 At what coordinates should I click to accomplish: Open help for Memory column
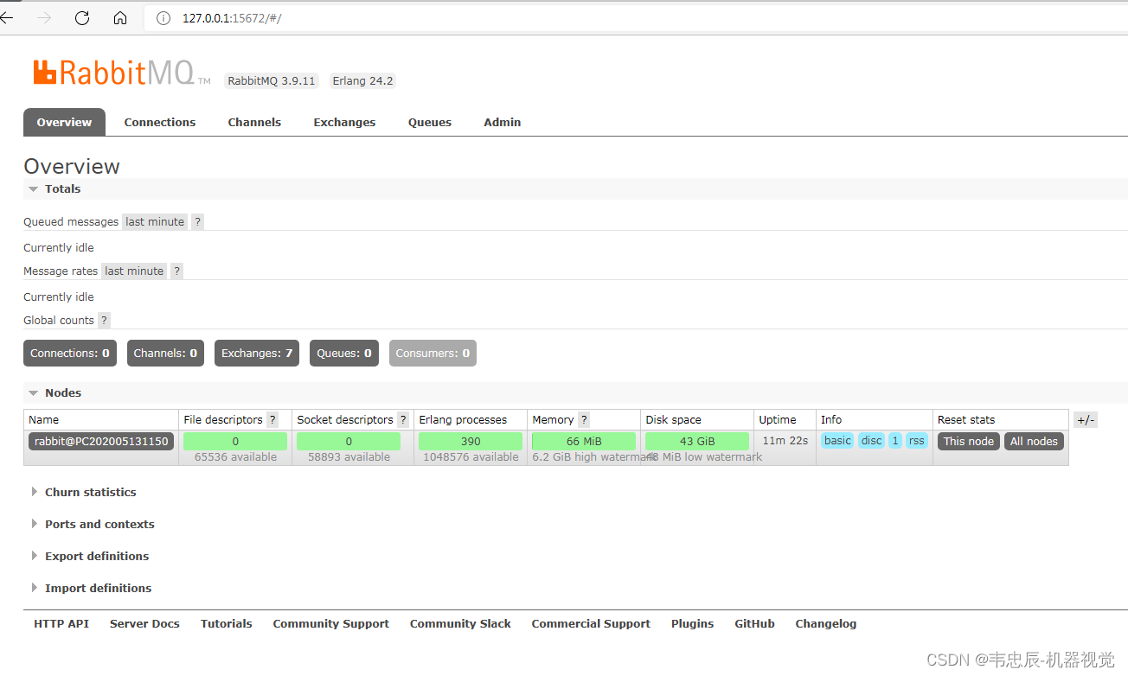point(584,420)
